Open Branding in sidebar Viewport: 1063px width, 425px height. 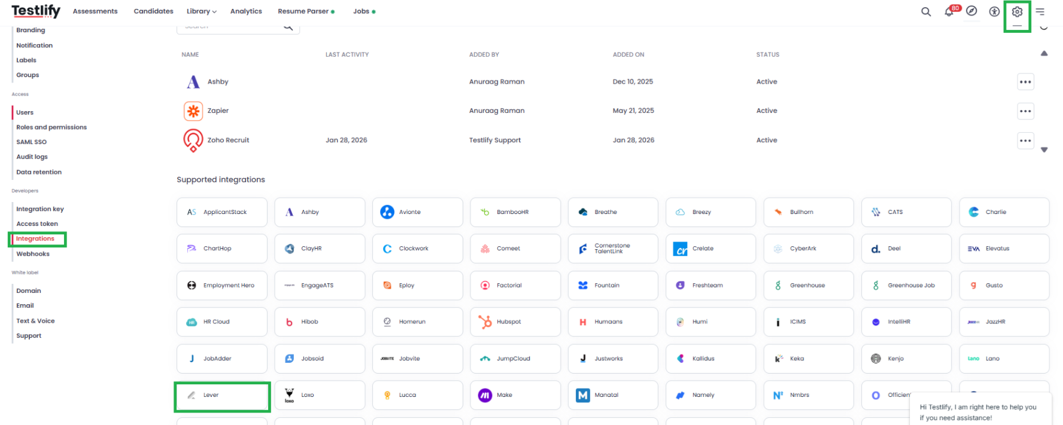pos(31,30)
